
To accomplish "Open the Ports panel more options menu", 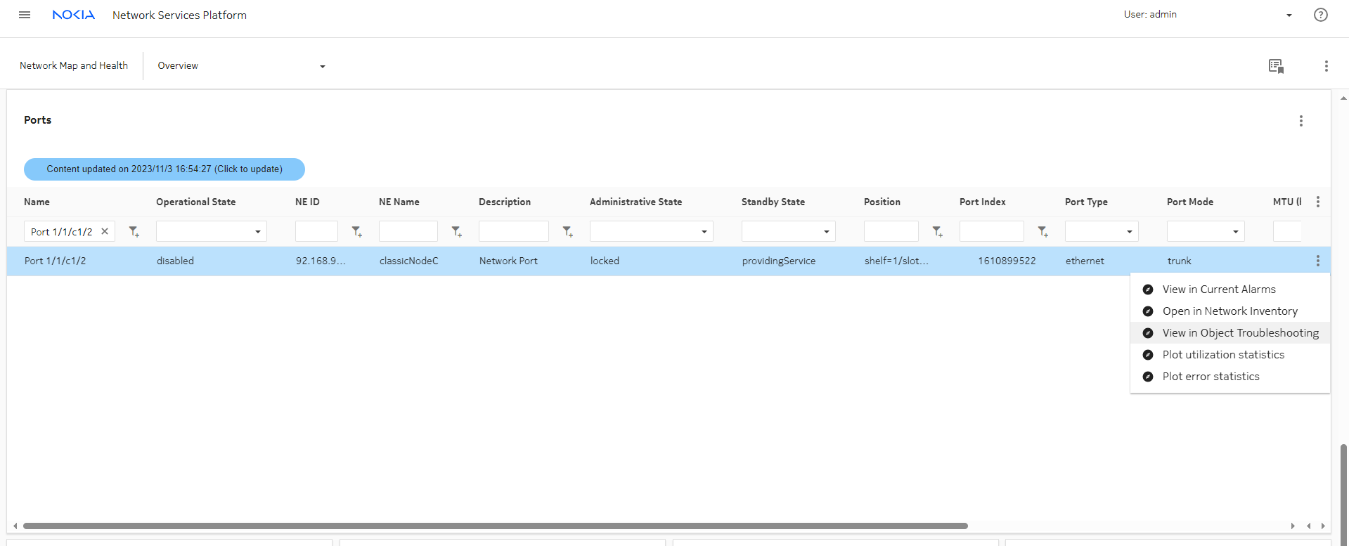I will pyautogui.click(x=1300, y=121).
